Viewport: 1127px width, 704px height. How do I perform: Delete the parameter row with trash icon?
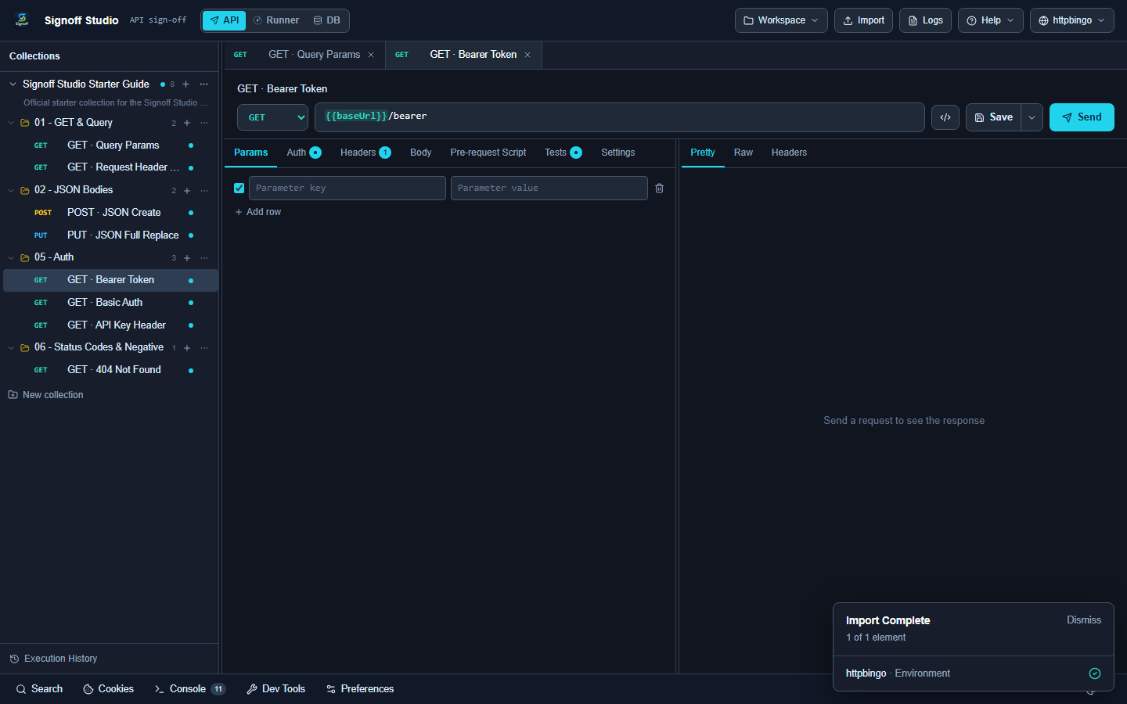(x=659, y=189)
